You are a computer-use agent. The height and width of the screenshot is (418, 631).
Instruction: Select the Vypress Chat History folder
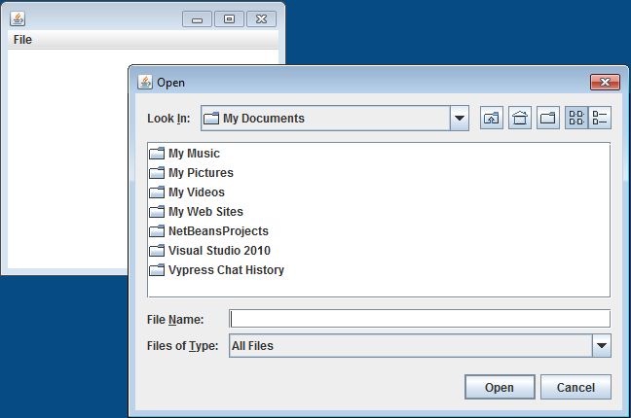click(225, 270)
